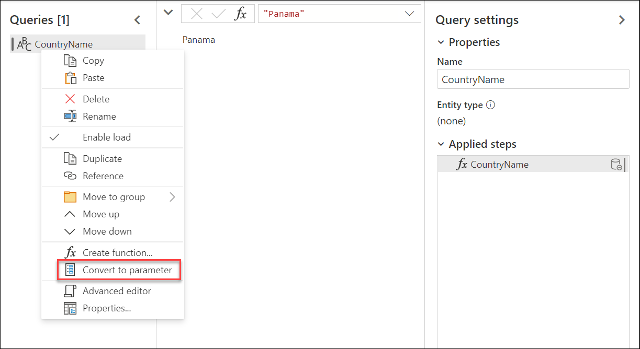The width and height of the screenshot is (640, 349).
Task: Expand the formula bar dropdown arrow
Action: 410,14
